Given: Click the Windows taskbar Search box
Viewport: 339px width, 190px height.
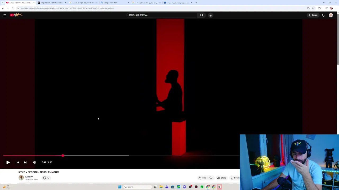Looking at the screenshot, I should coord(138,187).
